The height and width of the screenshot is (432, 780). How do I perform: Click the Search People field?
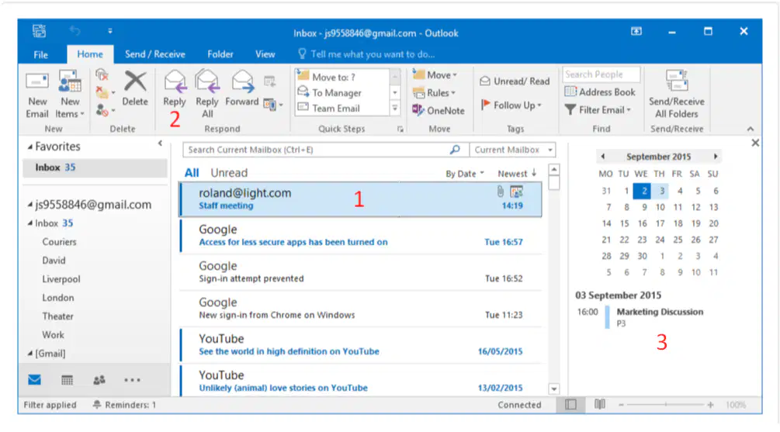tap(601, 74)
